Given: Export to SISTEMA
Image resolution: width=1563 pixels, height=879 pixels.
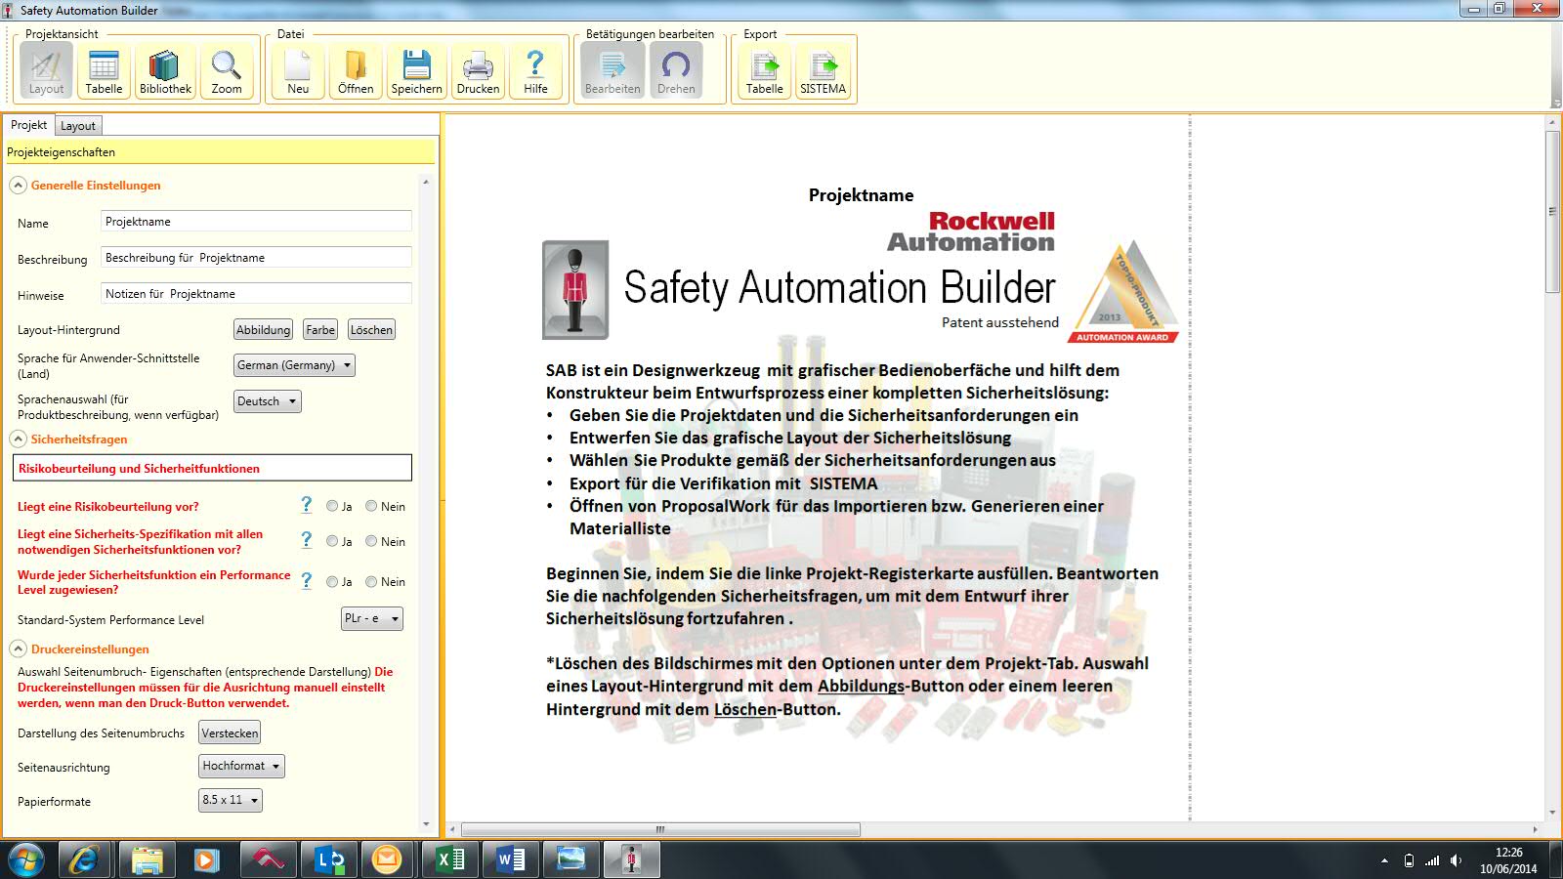Looking at the screenshot, I should click(823, 70).
